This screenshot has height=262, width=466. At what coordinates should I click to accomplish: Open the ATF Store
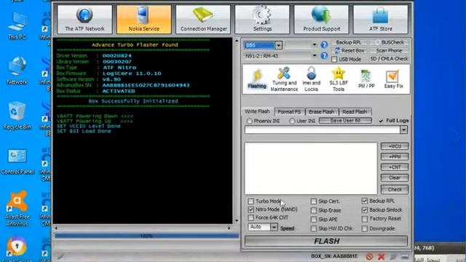[x=380, y=20]
